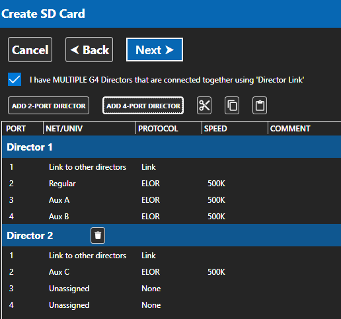Select Director 1 'Link to other directors' cell

pyautogui.click(x=87, y=167)
